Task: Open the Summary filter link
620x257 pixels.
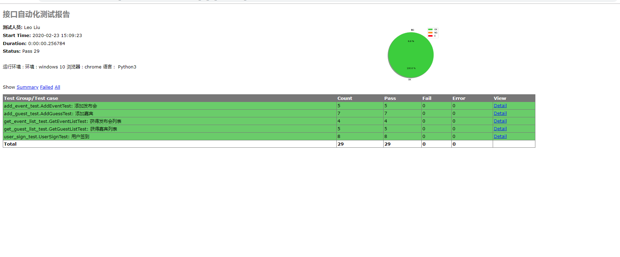Action: point(27,87)
